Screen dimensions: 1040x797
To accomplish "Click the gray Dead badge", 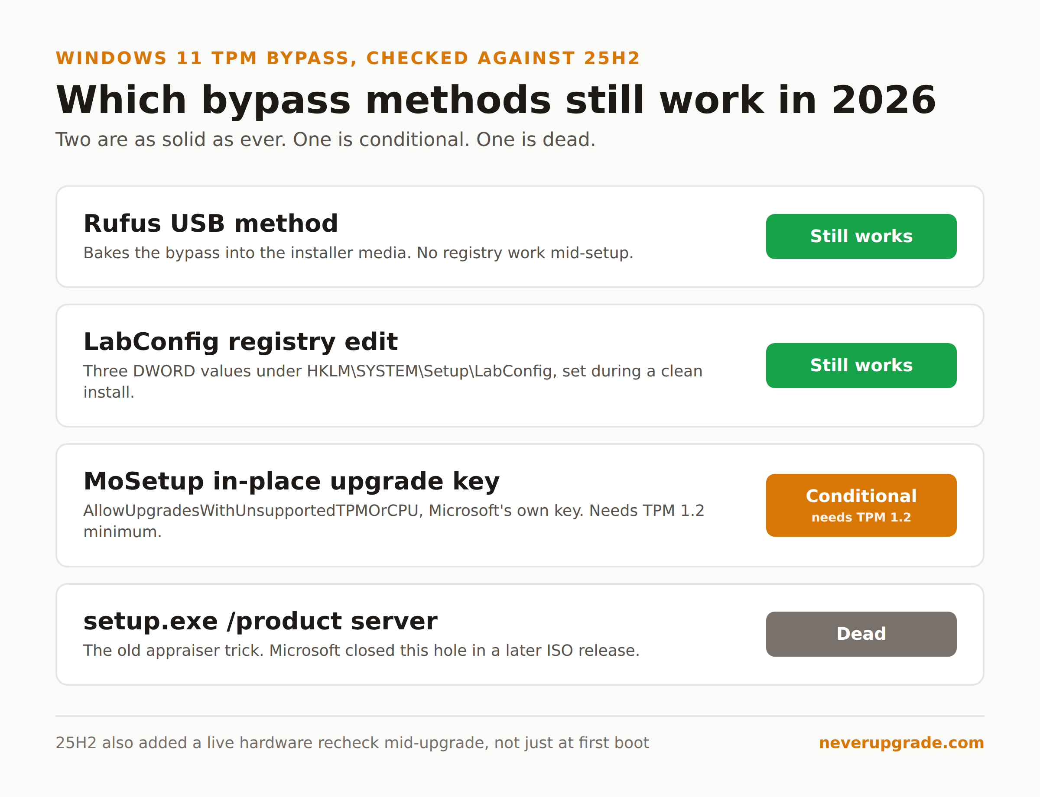I will point(861,634).
